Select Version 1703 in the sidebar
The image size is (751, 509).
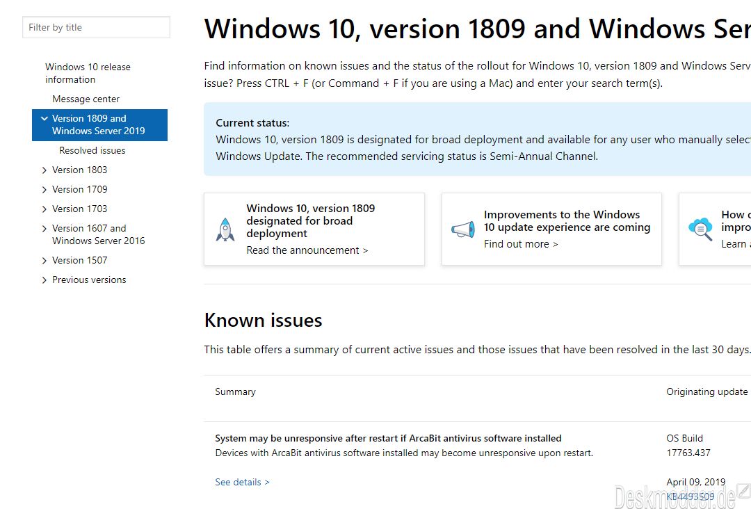(x=79, y=209)
